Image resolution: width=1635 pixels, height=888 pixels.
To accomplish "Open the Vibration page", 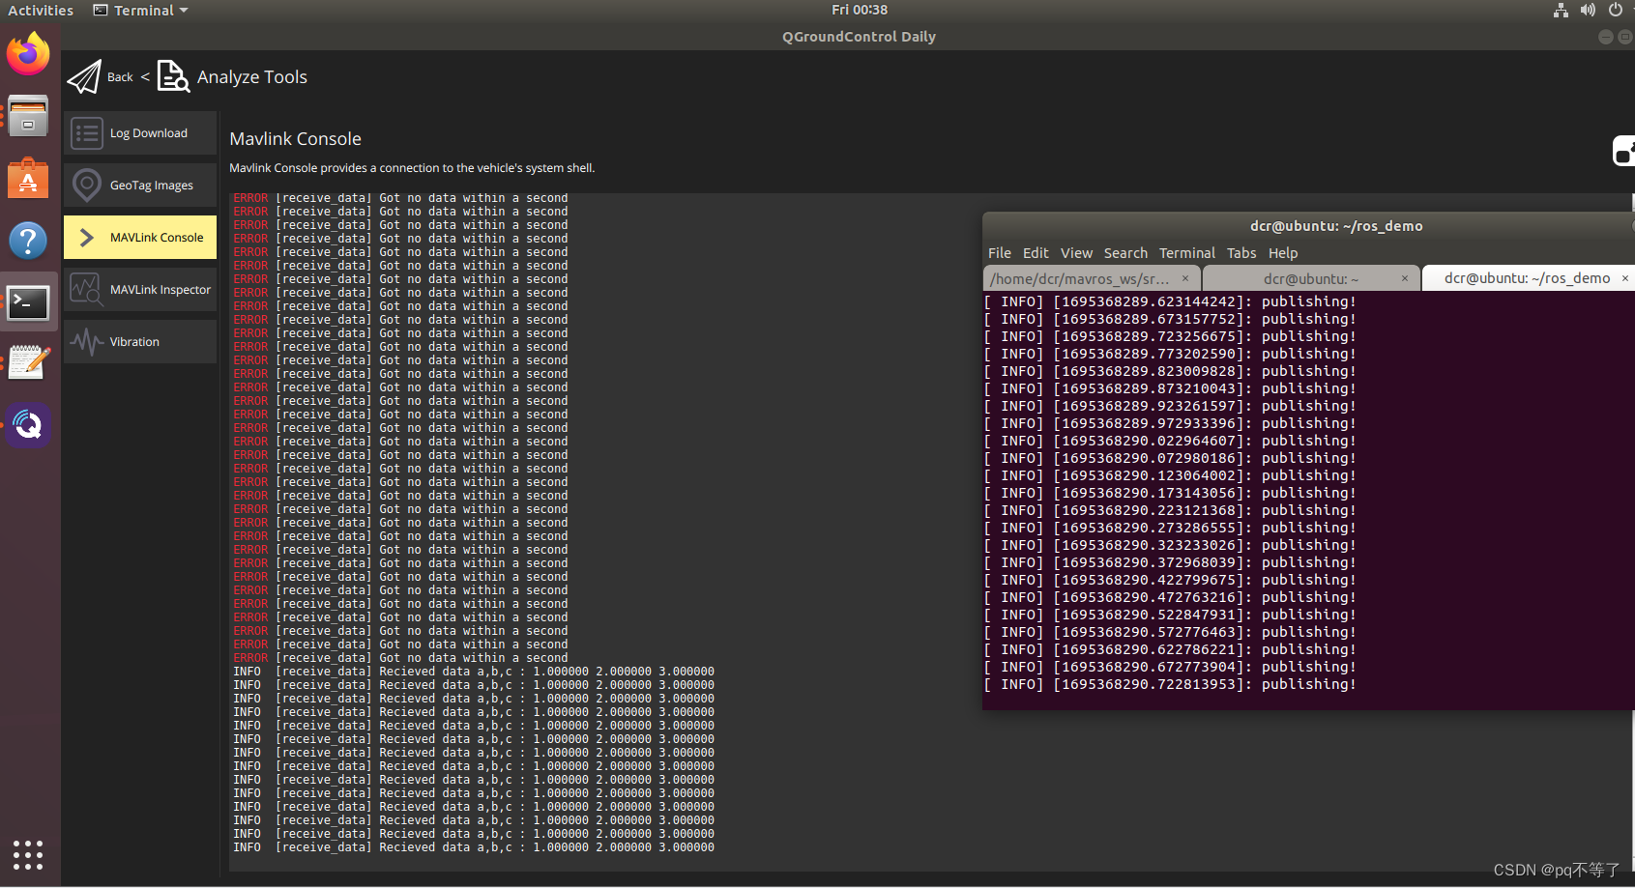I will point(140,342).
